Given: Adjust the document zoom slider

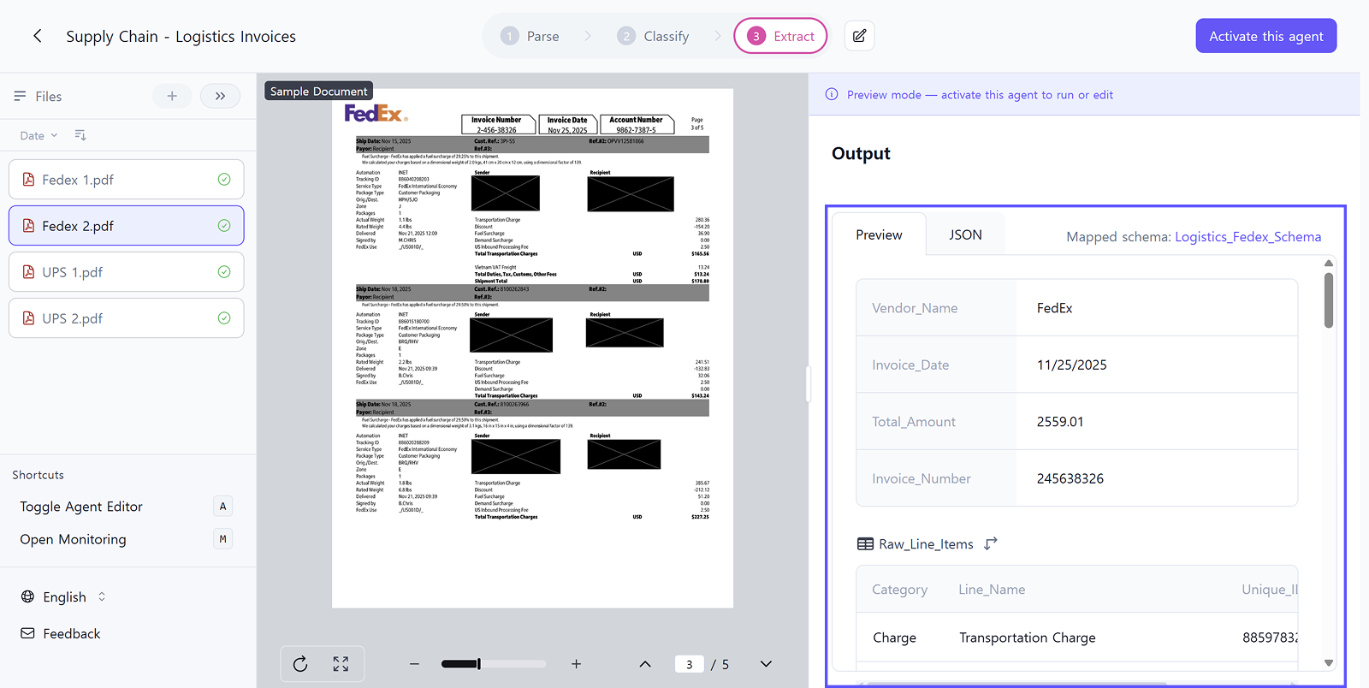Looking at the screenshot, I should (x=494, y=664).
